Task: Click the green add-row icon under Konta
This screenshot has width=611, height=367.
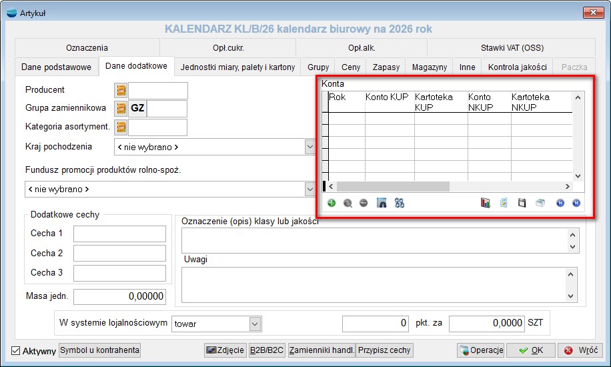Action: (x=332, y=203)
